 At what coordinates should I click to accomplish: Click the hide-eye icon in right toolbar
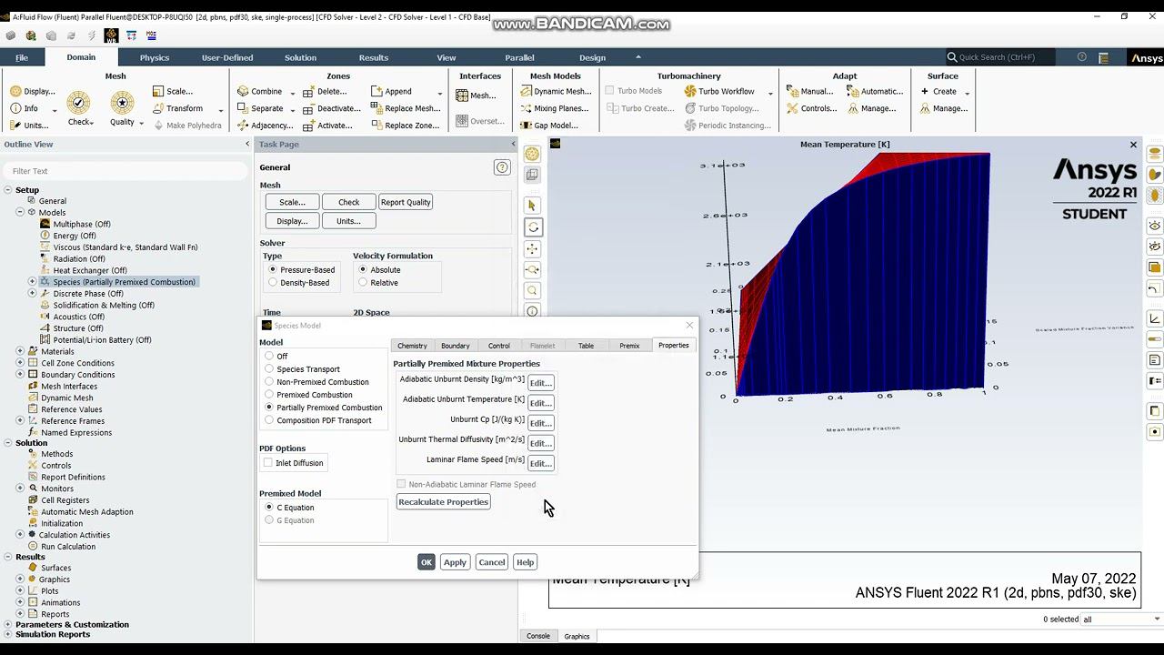pyautogui.click(x=1155, y=247)
